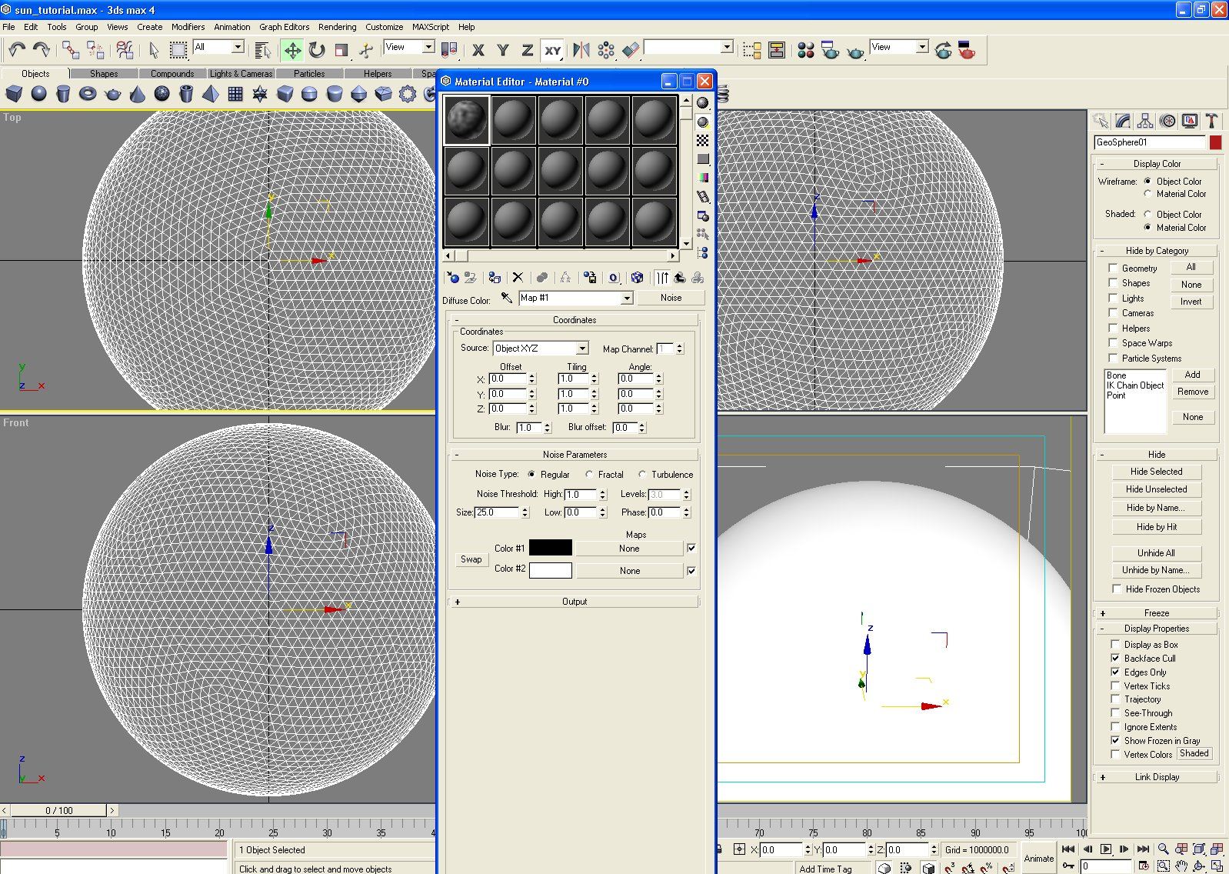Uncheck Backface Cull option
This screenshot has height=874, width=1229.
point(1115,659)
